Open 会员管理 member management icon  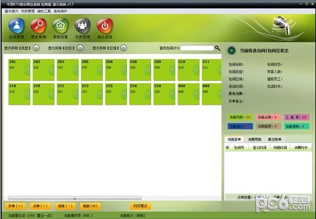click(16, 26)
